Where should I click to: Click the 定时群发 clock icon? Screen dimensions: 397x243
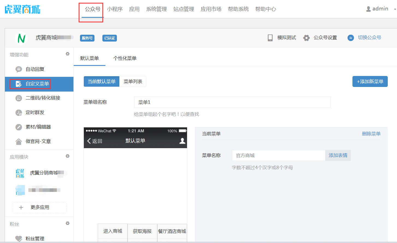[x=19, y=113]
